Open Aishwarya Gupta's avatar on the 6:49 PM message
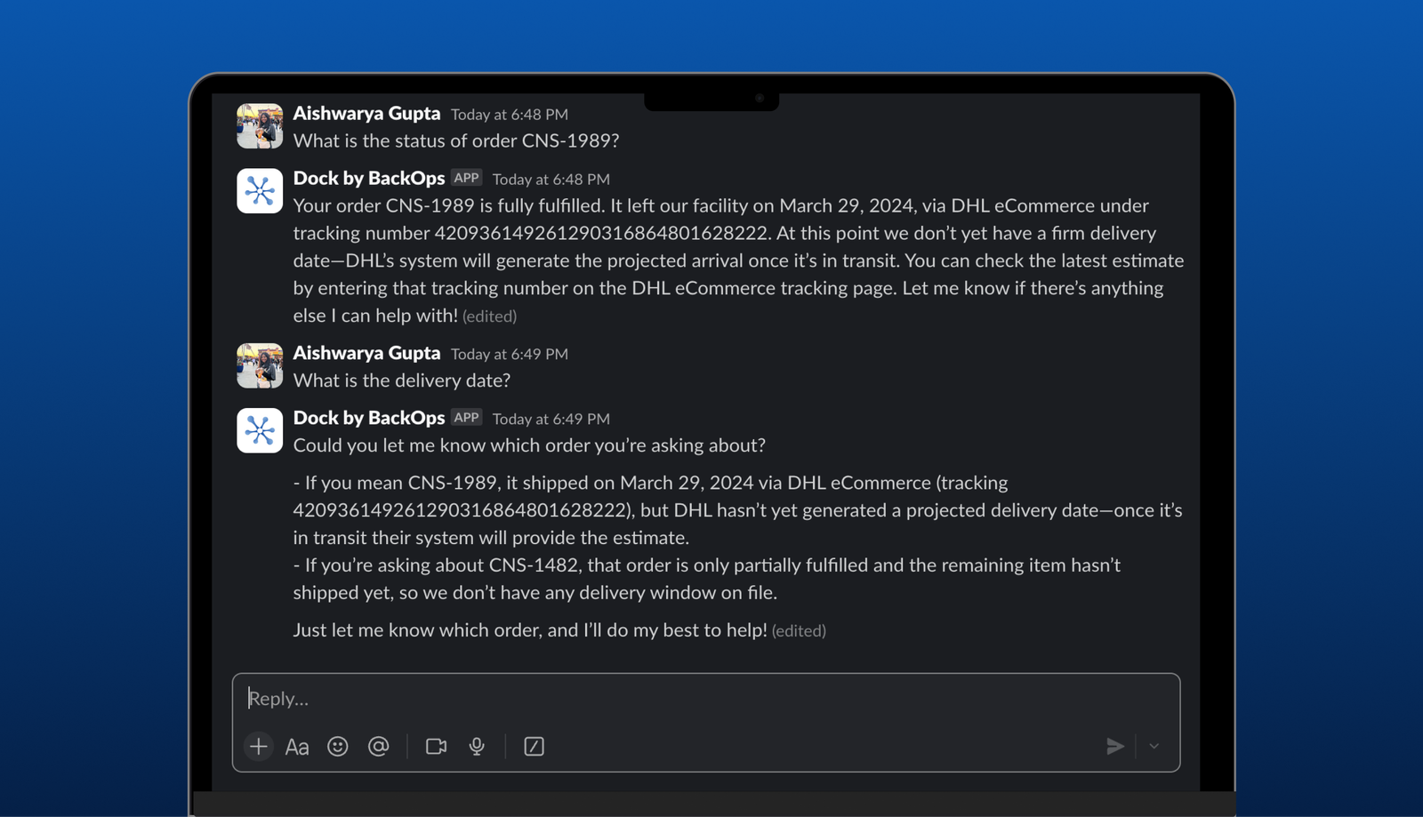This screenshot has height=817, width=1423. click(260, 365)
